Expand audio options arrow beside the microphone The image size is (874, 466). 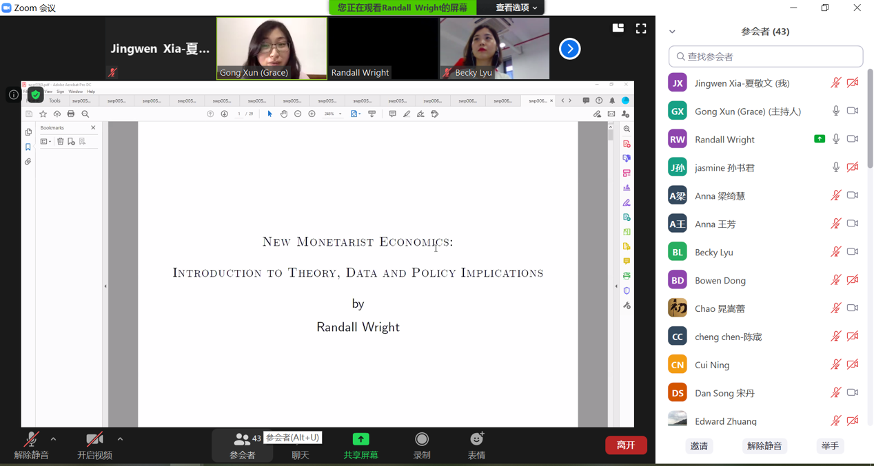(x=53, y=439)
